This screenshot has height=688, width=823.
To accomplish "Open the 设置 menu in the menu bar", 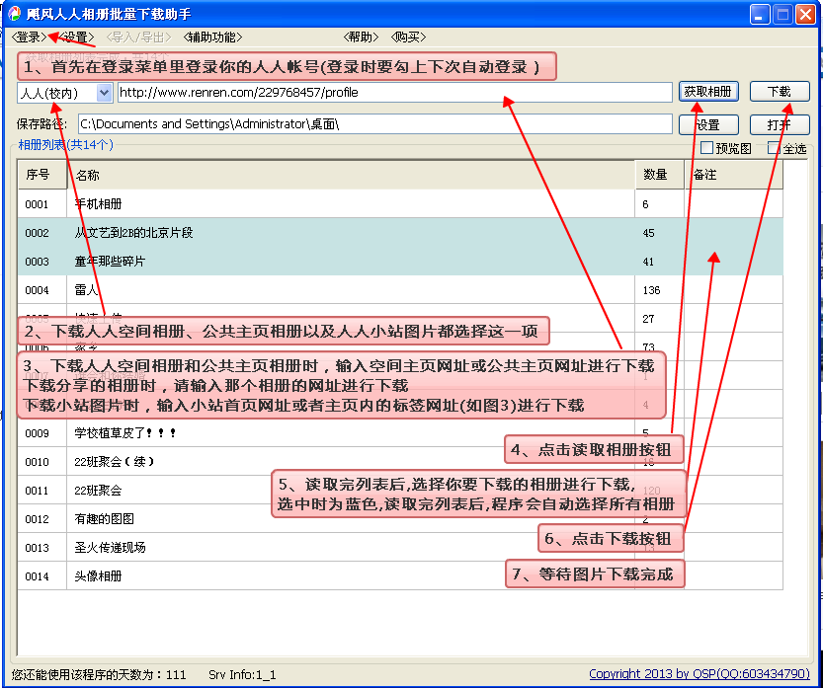I will (x=76, y=38).
